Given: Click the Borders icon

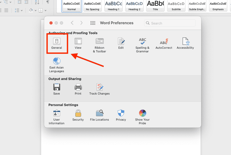Looking at the screenshot, I should pyautogui.click(x=41, y=10).
